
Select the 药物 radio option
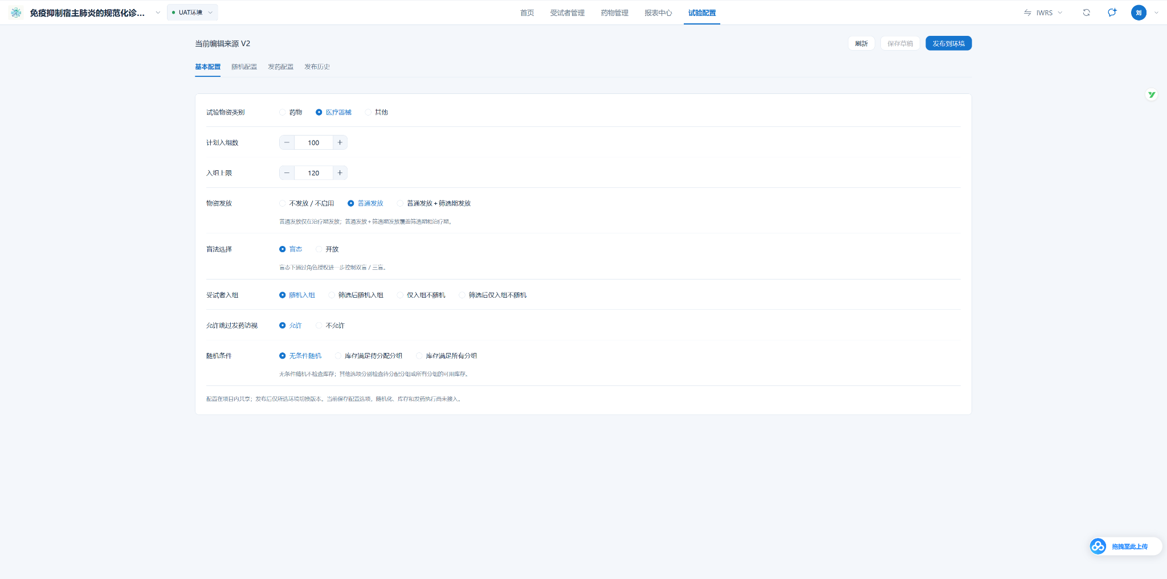pos(291,112)
